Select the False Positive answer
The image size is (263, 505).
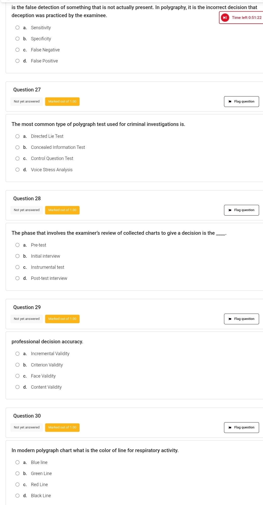pyautogui.click(x=18, y=61)
